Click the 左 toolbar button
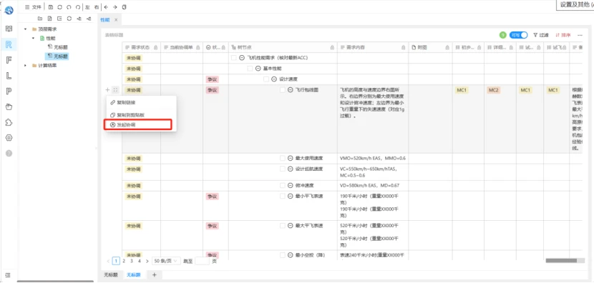This screenshot has width=594, height=283. (x=87, y=7)
